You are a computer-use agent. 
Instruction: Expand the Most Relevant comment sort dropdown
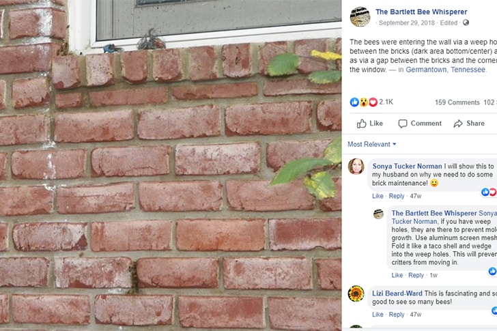pyautogui.click(x=372, y=144)
